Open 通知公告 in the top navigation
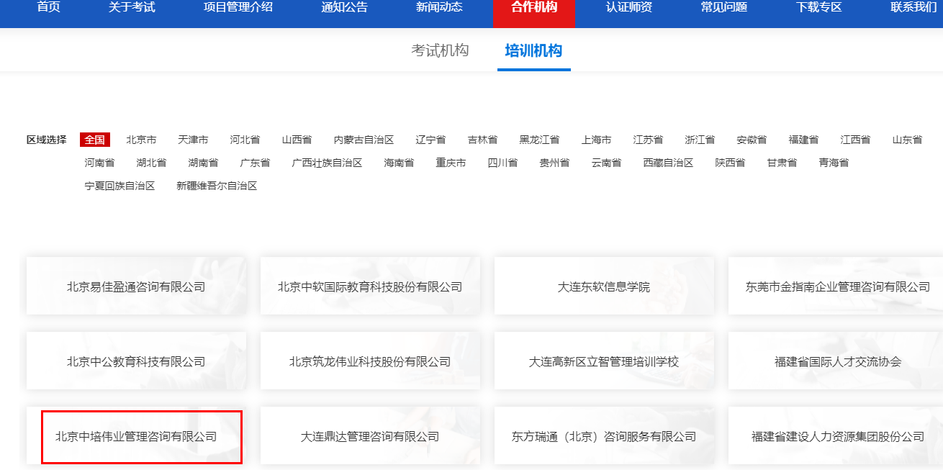The width and height of the screenshot is (943, 470). [344, 8]
